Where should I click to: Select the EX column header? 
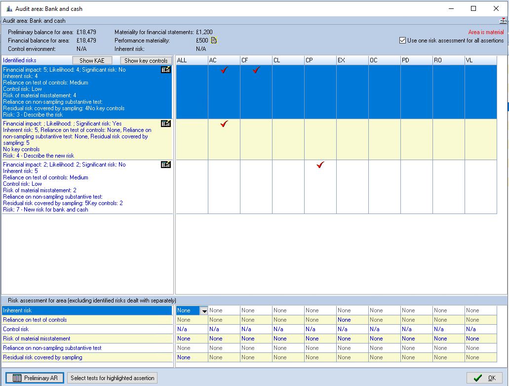pyautogui.click(x=352, y=60)
